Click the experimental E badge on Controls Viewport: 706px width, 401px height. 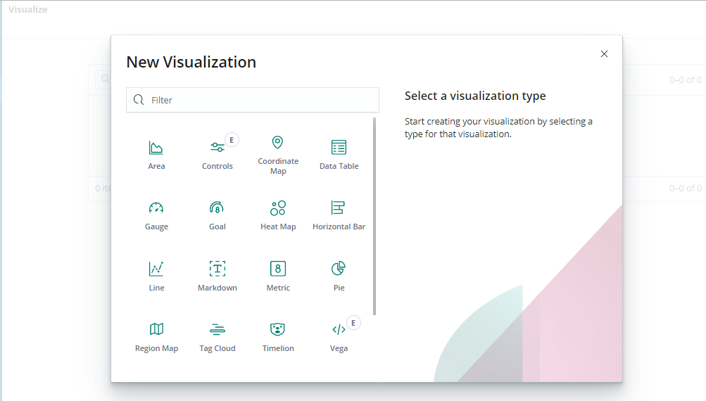point(232,140)
